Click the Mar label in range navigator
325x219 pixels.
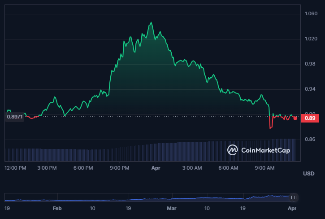pyautogui.click(x=172, y=209)
